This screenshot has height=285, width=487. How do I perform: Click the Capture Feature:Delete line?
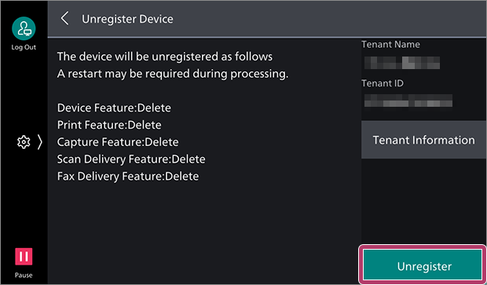click(x=118, y=142)
